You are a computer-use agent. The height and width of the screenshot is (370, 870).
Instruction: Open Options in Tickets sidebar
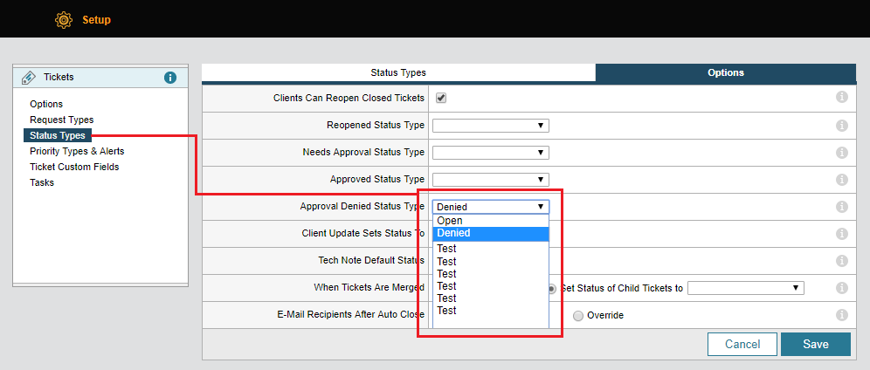(x=46, y=104)
